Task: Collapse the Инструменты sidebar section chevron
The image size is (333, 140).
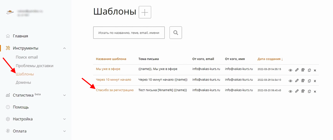Action: point(65,48)
